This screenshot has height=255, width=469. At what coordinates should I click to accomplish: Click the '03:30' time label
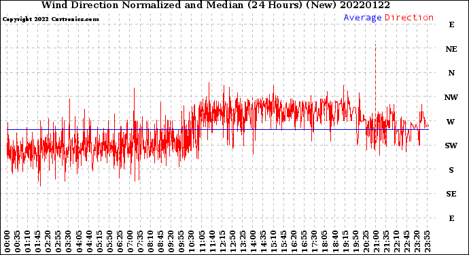pos(69,242)
